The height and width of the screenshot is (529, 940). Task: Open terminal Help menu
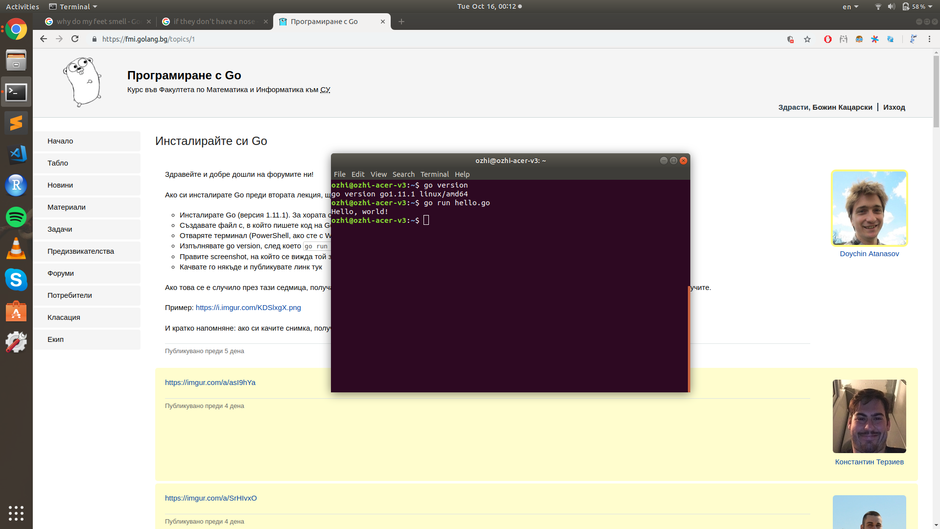(462, 174)
